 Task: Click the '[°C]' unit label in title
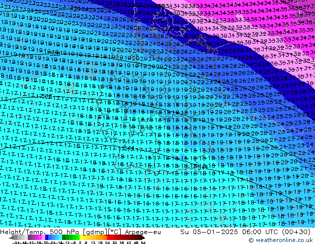coord(115,232)
